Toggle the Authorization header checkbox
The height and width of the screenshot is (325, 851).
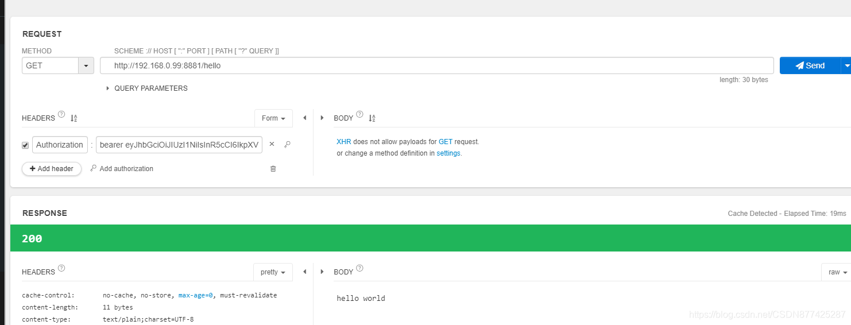tap(25, 145)
